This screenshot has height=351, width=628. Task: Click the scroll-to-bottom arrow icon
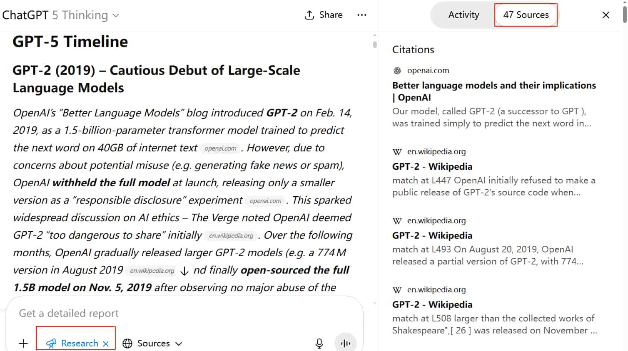184,271
